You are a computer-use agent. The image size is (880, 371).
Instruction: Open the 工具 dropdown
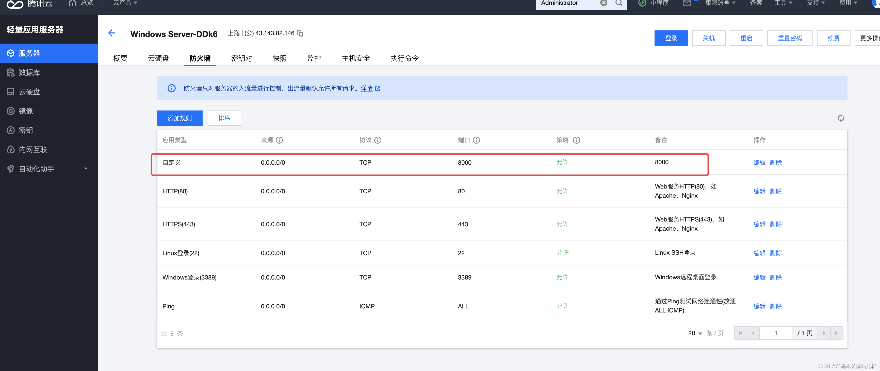[783, 3]
